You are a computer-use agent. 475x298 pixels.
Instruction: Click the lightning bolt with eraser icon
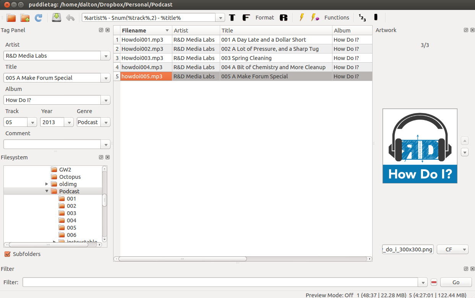pyautogui.click(x=315, y=18)
